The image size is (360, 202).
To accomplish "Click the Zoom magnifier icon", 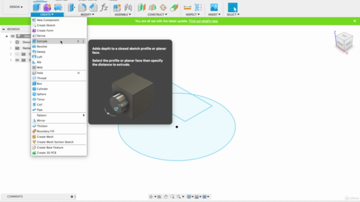I will coord(172,196).
